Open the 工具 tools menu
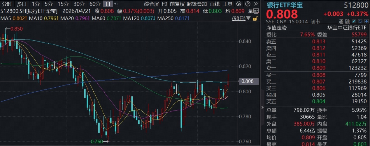Screen dimensions: 370x146 coord(228,4)
